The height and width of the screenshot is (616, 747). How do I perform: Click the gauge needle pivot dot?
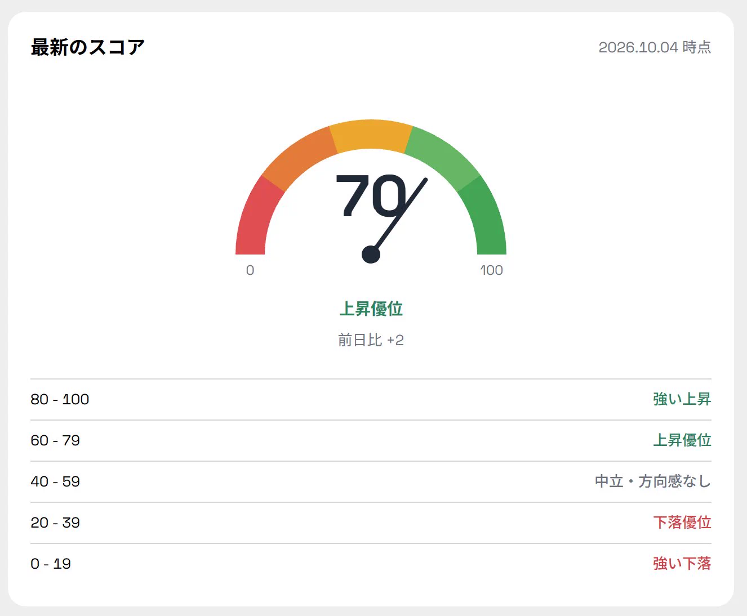(371, 255)
